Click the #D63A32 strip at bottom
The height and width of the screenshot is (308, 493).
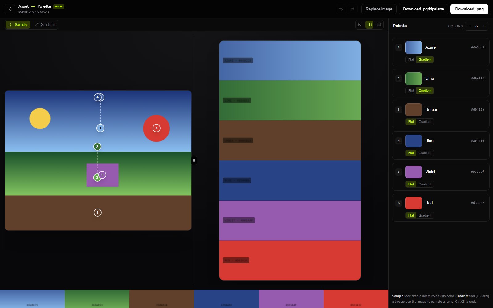coord(356,299)
